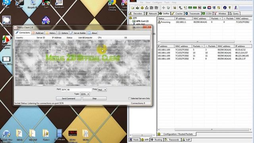This screenshot has width=254, height=143.
Task: Open the Options tab in Metus Client
Action: [x=63, y=33]
